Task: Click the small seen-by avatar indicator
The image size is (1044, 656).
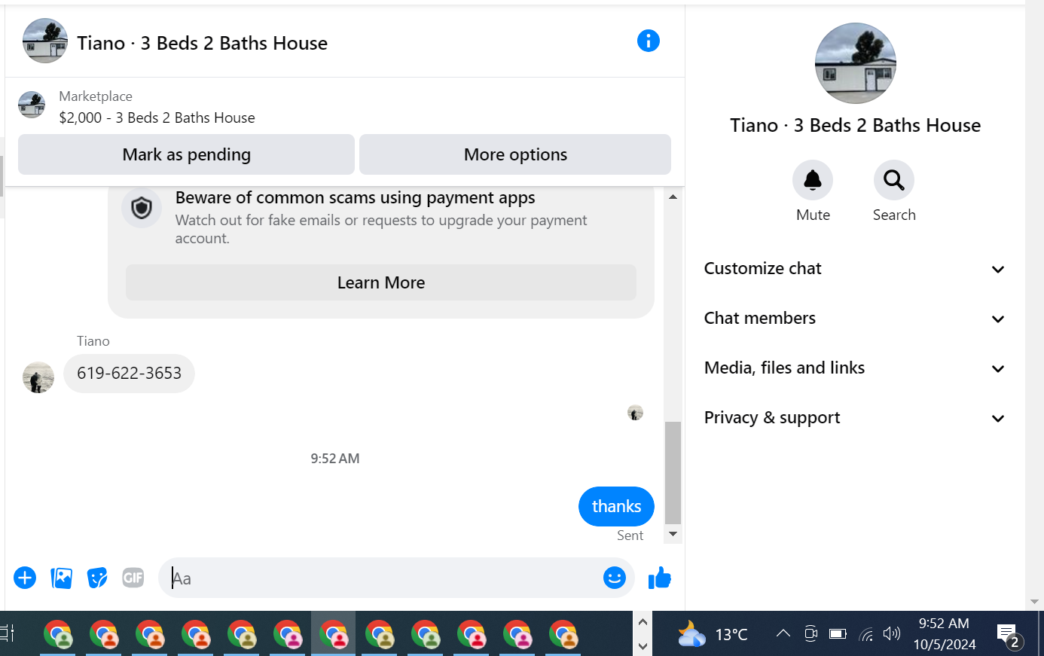Action: click(635, 413)
